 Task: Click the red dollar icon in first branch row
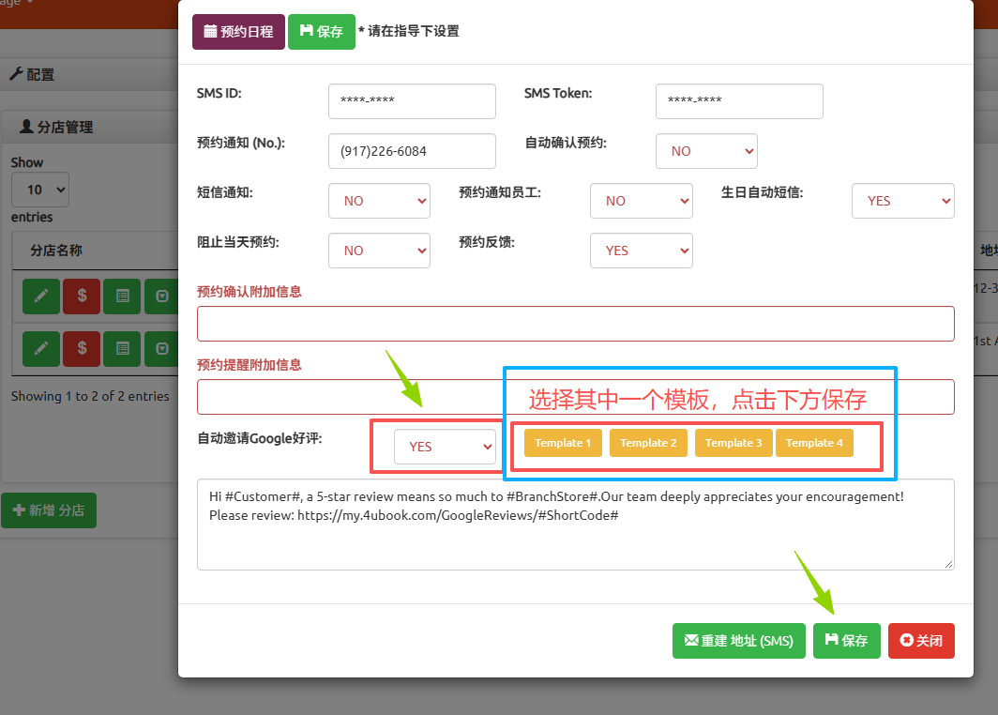(82, 297)
